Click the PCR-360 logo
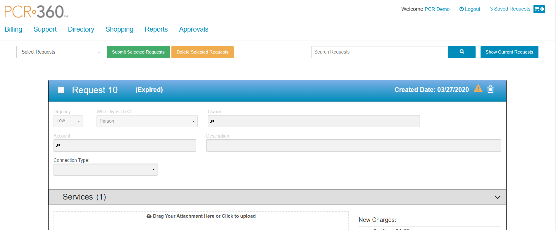The height and width of the screenshot is (230, 556). 36,12
